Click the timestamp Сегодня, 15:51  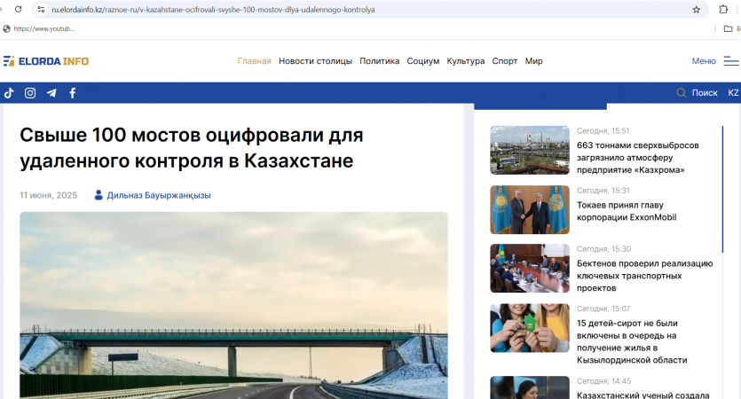tap(603, 131)
